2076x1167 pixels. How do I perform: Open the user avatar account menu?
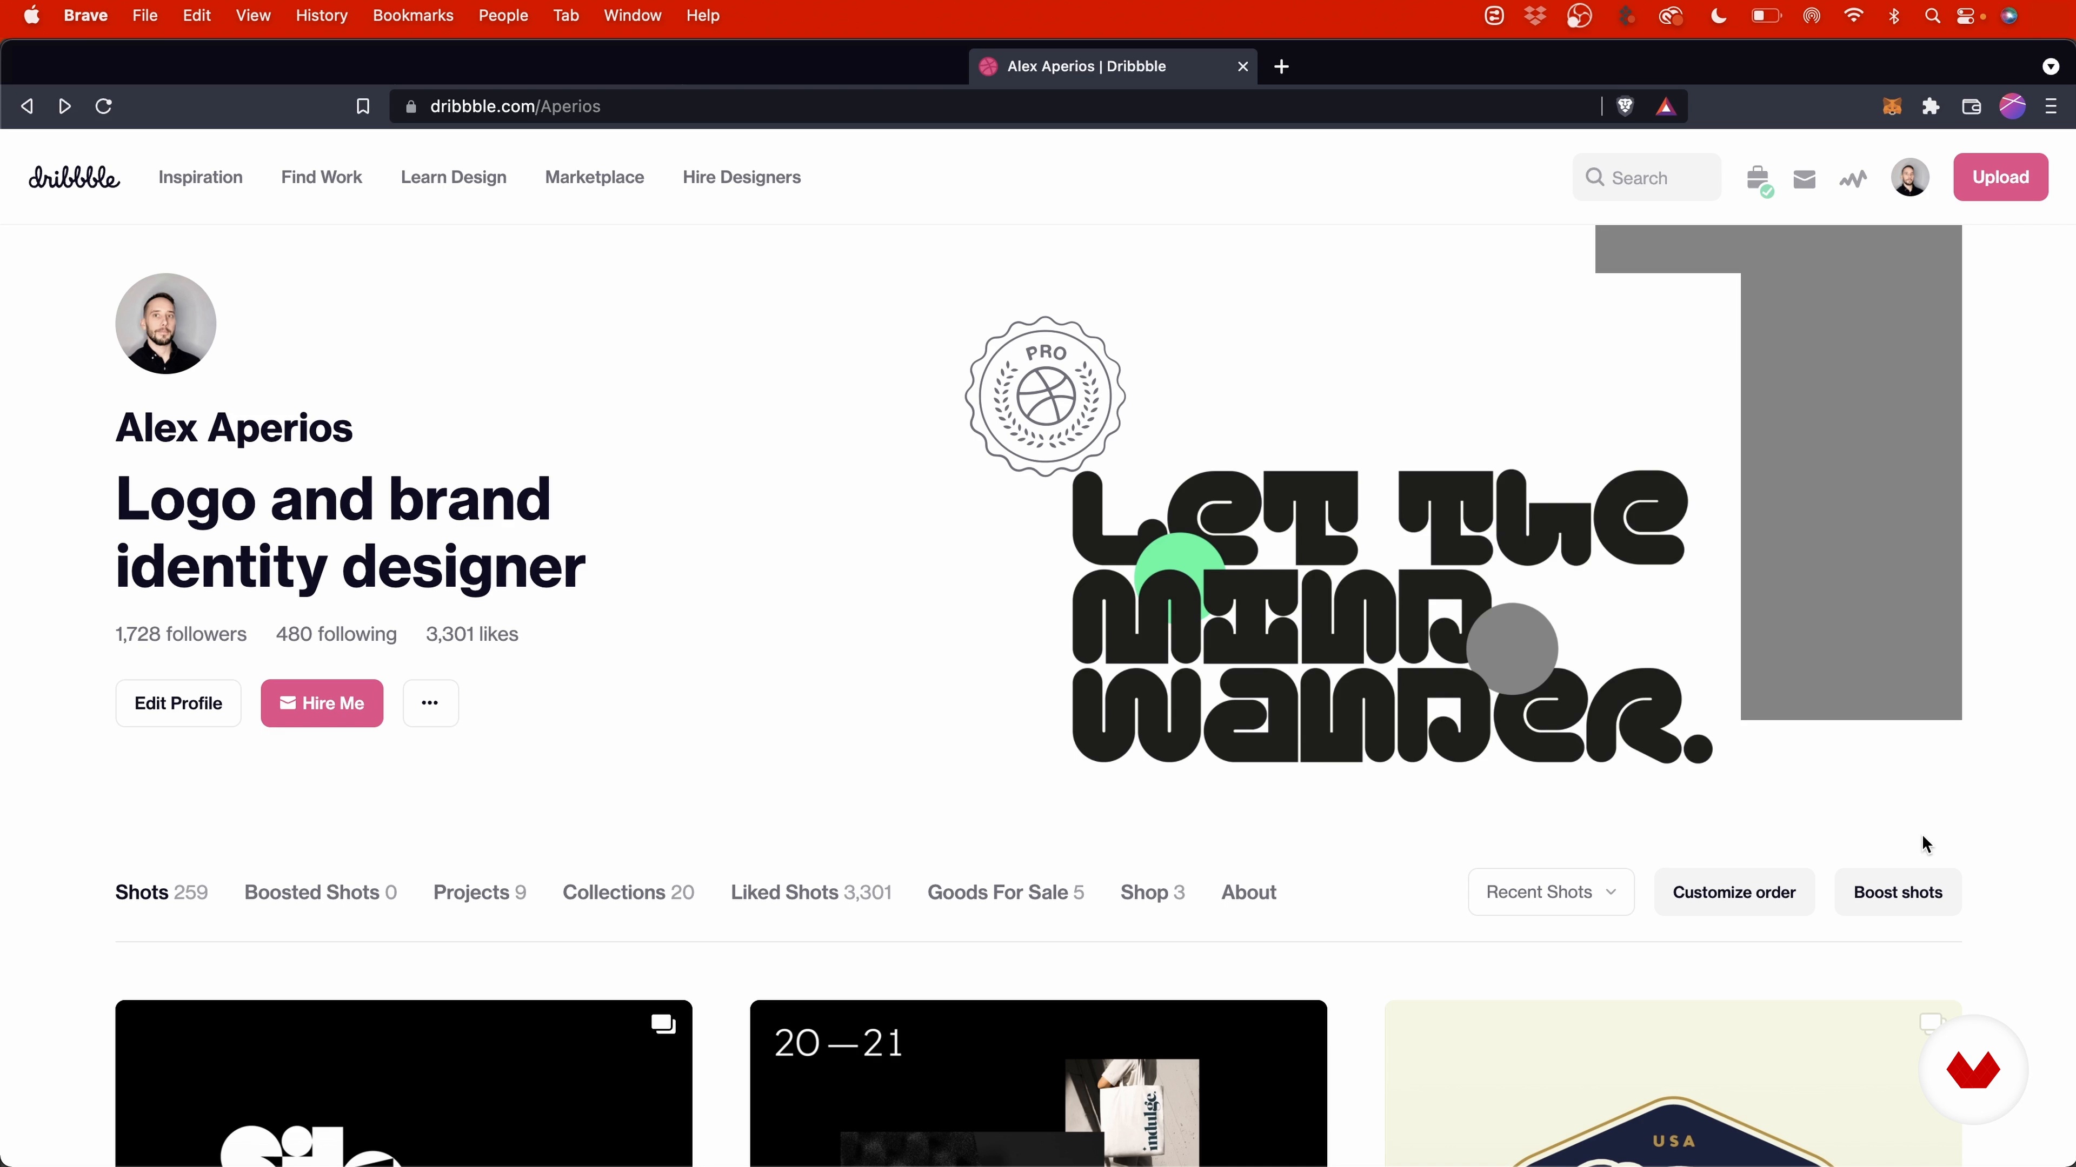[1909, 177]
